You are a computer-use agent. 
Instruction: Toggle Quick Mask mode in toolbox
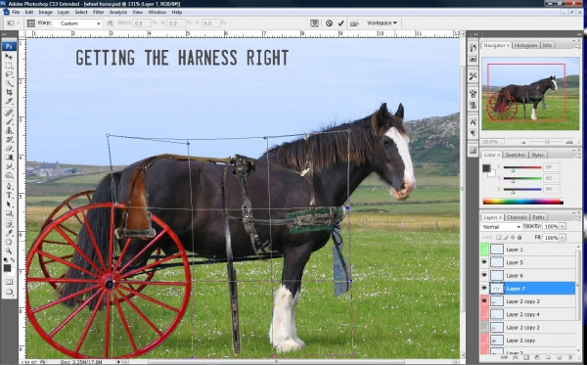pyautogui.click(x=9, y=282)
